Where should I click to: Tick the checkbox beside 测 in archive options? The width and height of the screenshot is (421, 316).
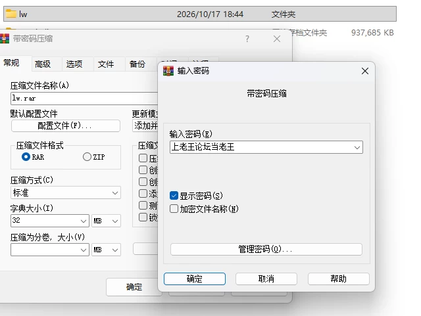click(x=143, y=205)
